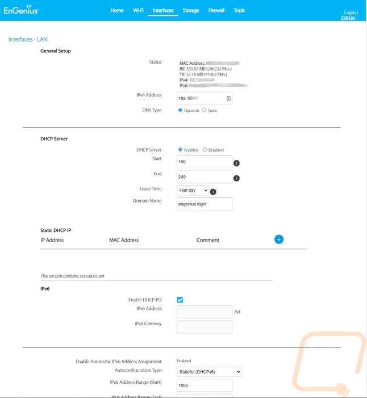Click the info icon beside Lease Time

point(213,192)
